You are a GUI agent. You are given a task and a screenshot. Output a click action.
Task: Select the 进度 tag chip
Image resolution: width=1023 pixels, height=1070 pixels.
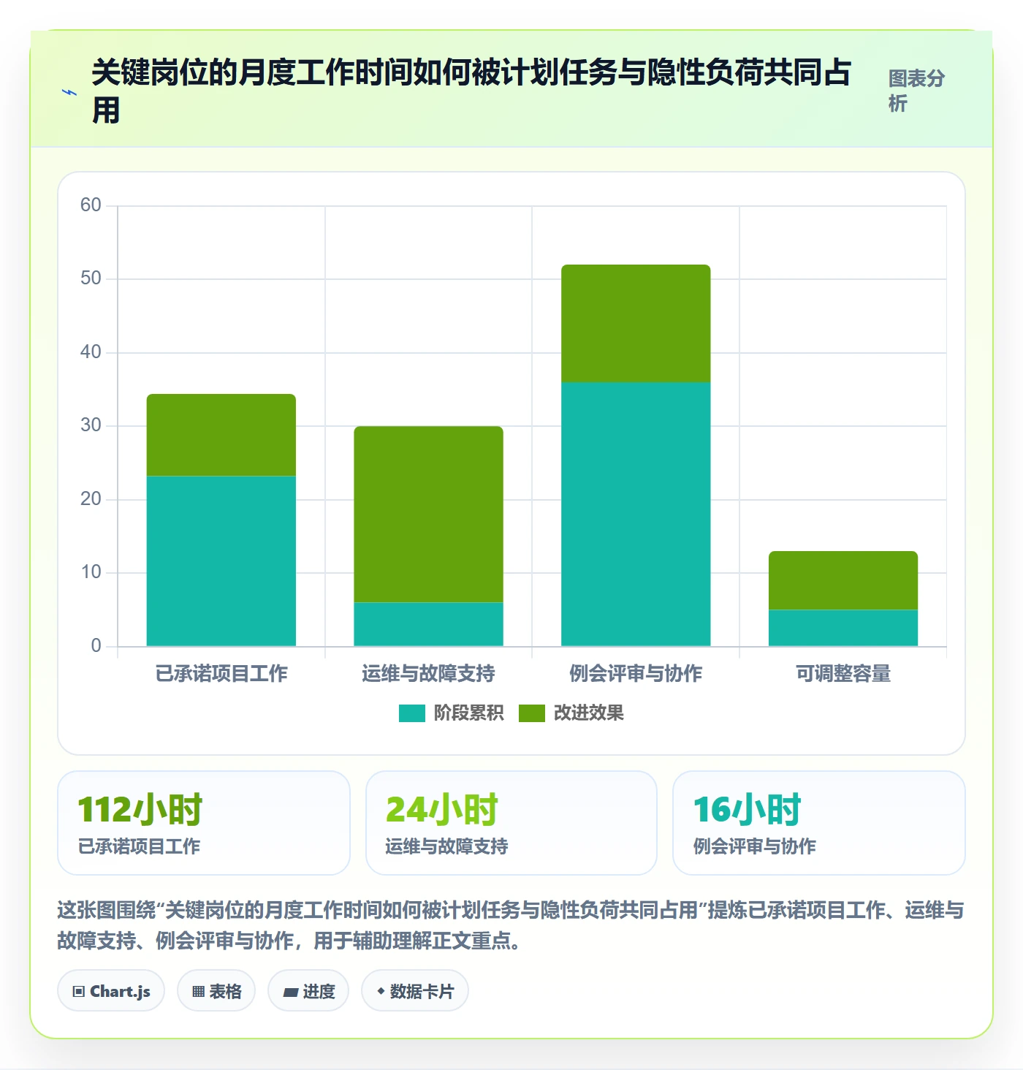(308, 991)
